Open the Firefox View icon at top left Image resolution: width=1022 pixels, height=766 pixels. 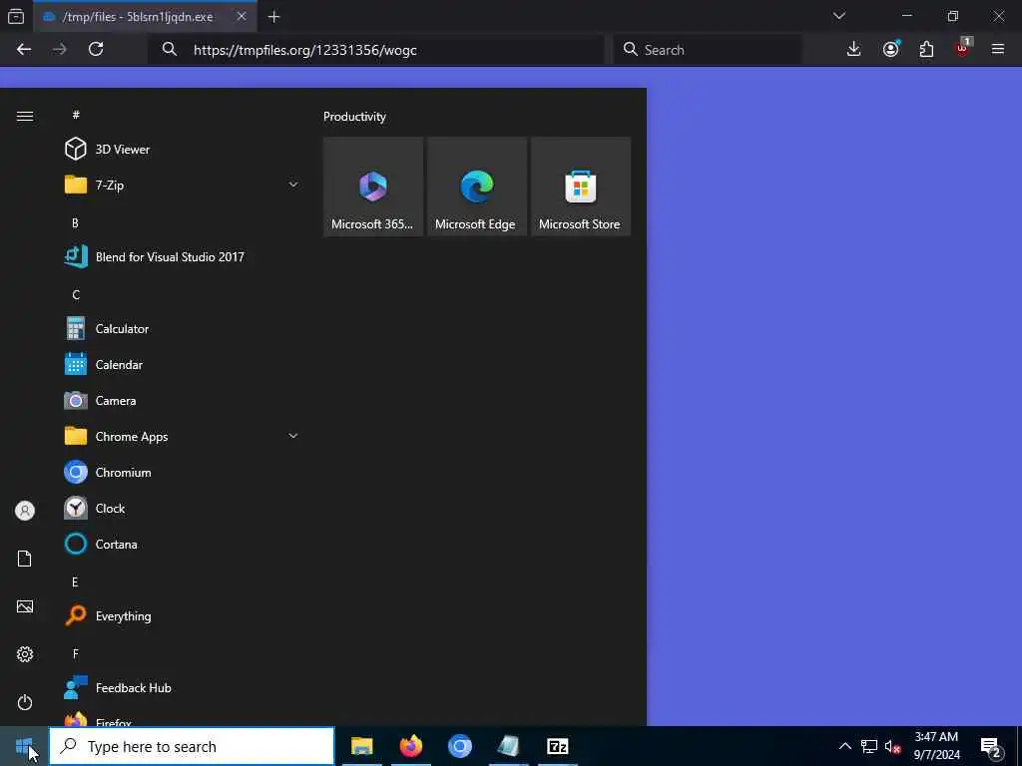tap(16, 17)
